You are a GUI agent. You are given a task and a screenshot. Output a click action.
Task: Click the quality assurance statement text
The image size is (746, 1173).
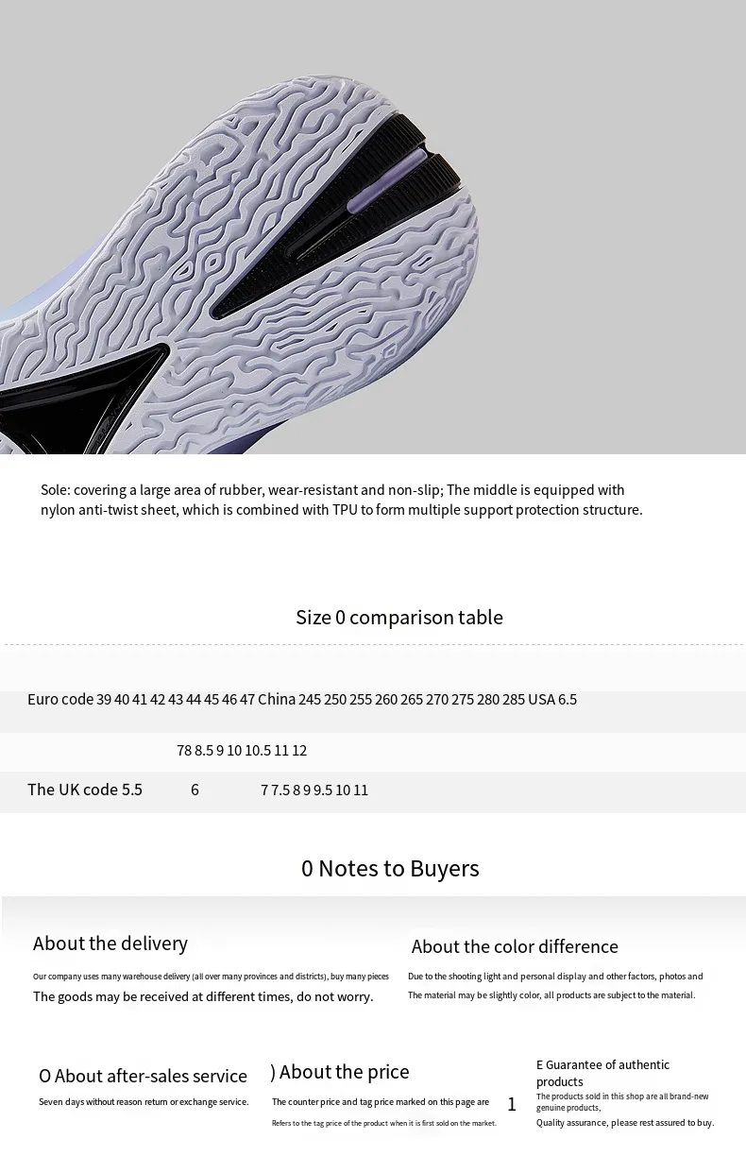[x=625, y=1123]
